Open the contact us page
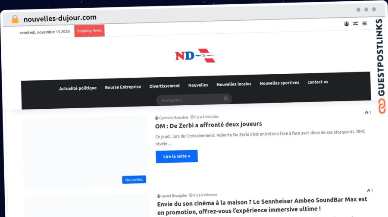 coord(318,82)
